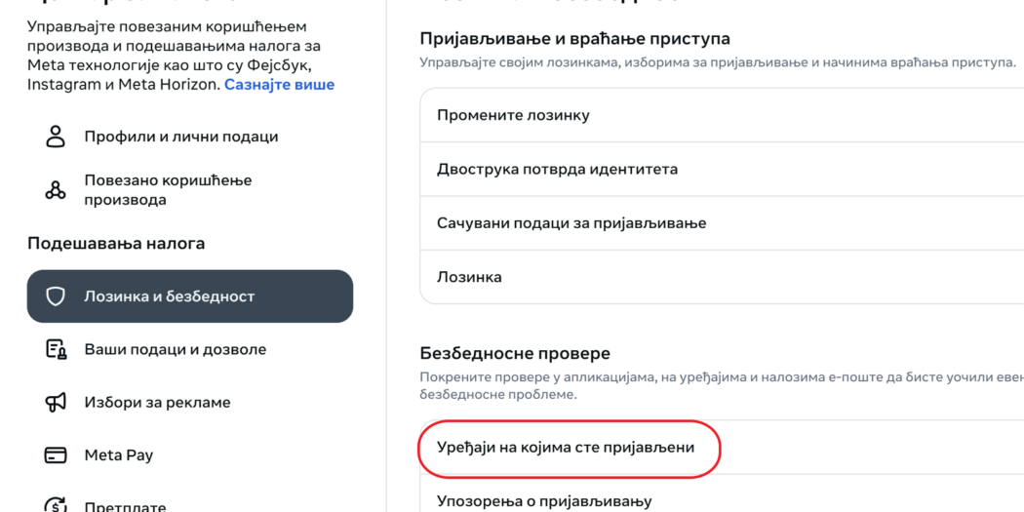Click the subscriptions icon beside Претплате
Image resolution: width=1024 pixels, height=512 pixels.
(x=56, y=505)
